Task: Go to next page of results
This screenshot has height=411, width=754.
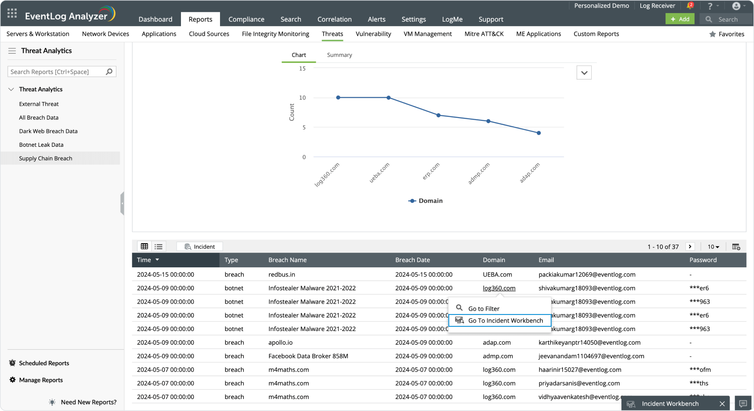Action: (x=690, y=246)
